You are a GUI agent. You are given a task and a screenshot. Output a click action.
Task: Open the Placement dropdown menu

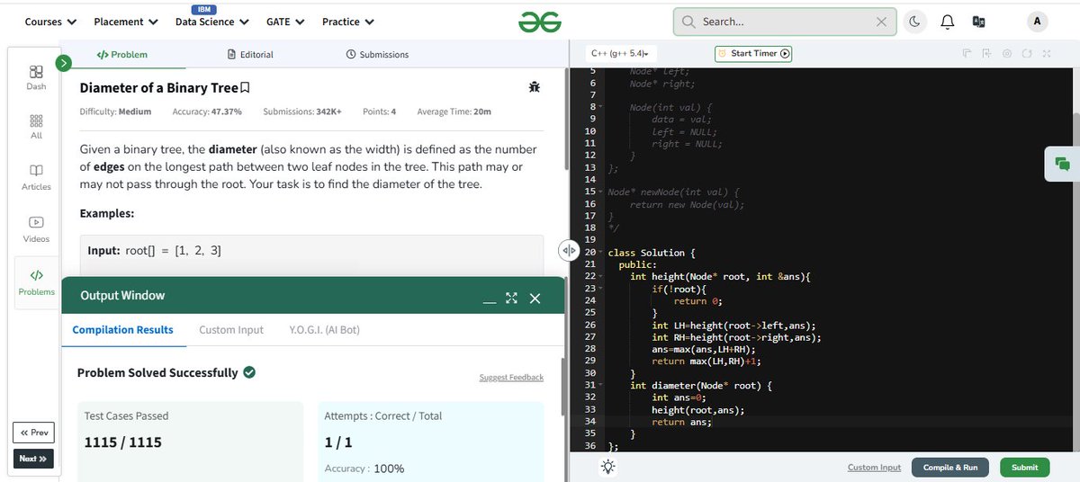[126, 22]
